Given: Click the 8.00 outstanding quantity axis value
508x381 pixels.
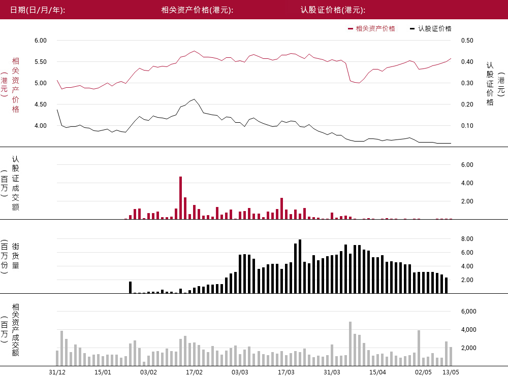Looking at the screenshot, I should pos(467,239).
